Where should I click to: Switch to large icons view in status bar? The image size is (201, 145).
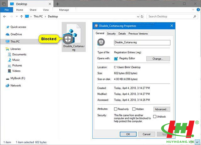tap(198, 142)
